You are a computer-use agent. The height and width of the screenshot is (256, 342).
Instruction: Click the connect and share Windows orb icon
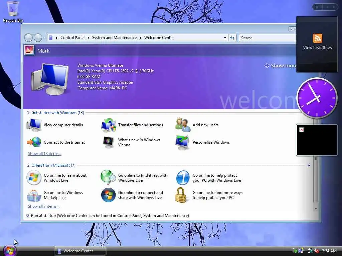[x=109, y=195]
